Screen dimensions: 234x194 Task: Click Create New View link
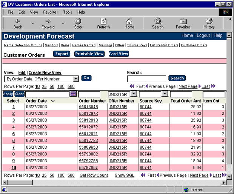45,72
